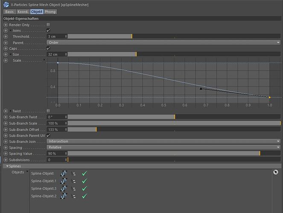Uncheck Sub-Branch Parent UV checkbox
The height and width of the screenshot is (213, 283).
click(x=48, y=135)
